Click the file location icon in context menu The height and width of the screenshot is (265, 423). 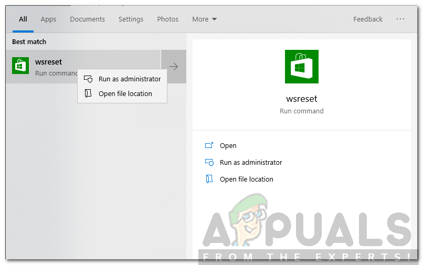tap(88, 93)
